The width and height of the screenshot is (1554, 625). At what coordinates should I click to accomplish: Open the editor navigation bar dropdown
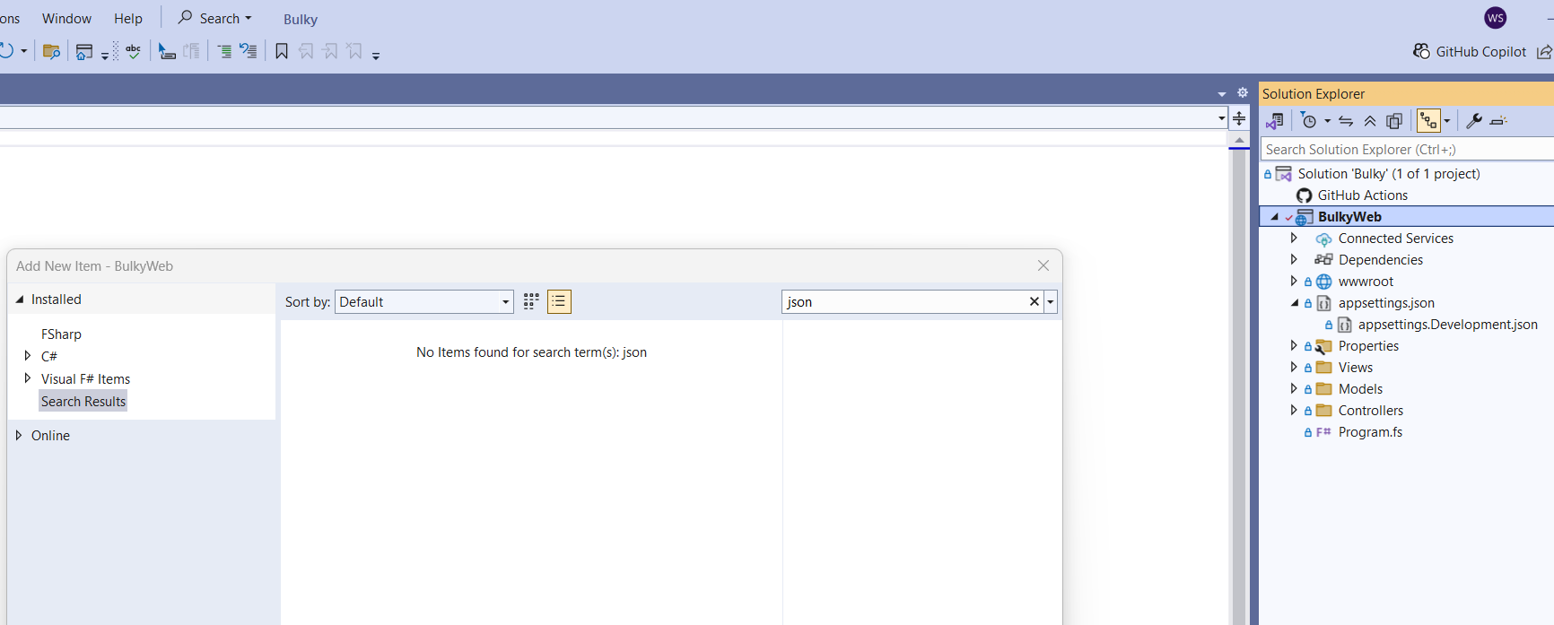1221,118
